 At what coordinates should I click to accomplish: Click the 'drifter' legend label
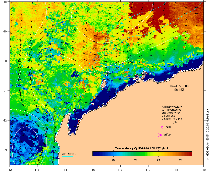(167, 135)
